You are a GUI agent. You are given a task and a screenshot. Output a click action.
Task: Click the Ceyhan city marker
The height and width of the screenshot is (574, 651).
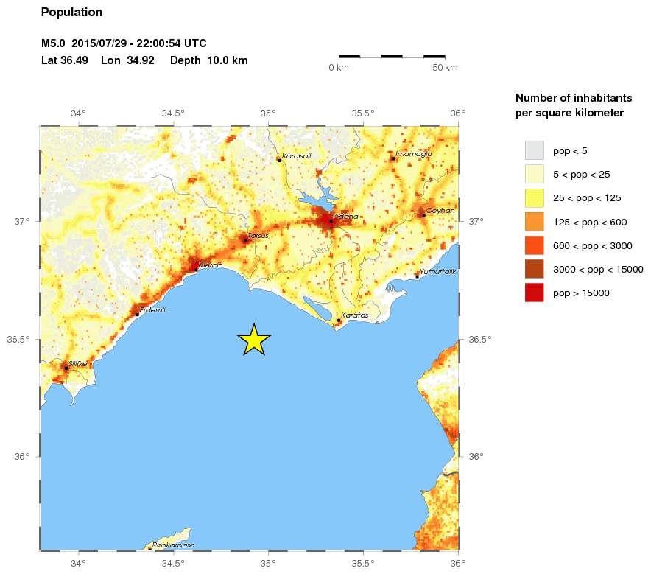(423, 214)
